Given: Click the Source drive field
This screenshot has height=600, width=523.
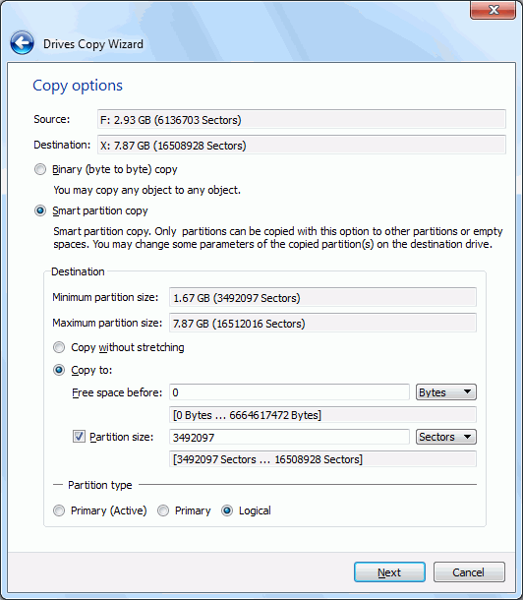Looking at the screenshot, I should point(302,119).
